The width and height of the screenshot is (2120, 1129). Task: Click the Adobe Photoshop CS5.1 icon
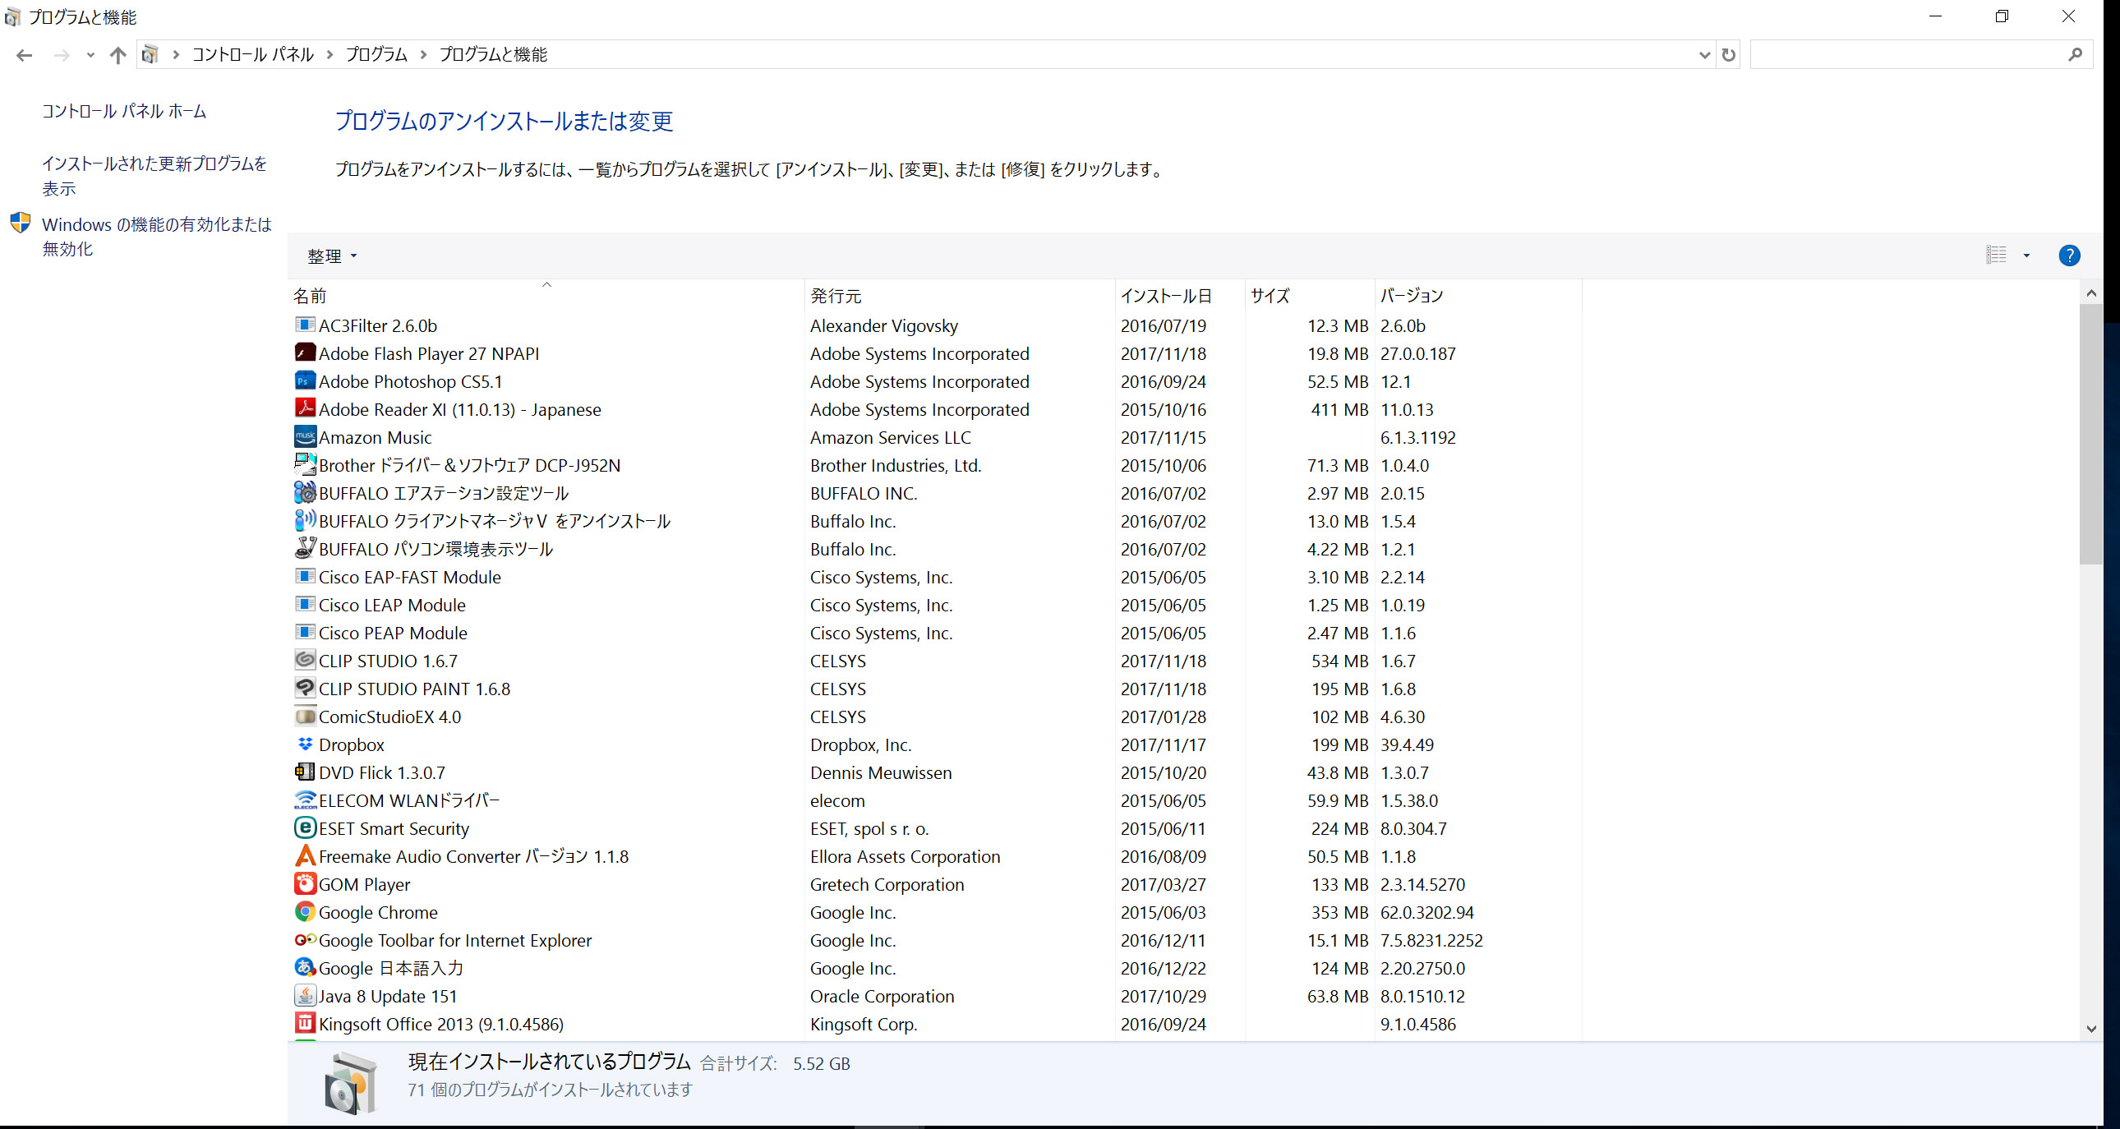tap(305, 381)
